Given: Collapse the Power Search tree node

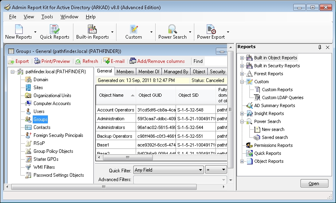Looking at the screenshot, I should click(242, 121).
